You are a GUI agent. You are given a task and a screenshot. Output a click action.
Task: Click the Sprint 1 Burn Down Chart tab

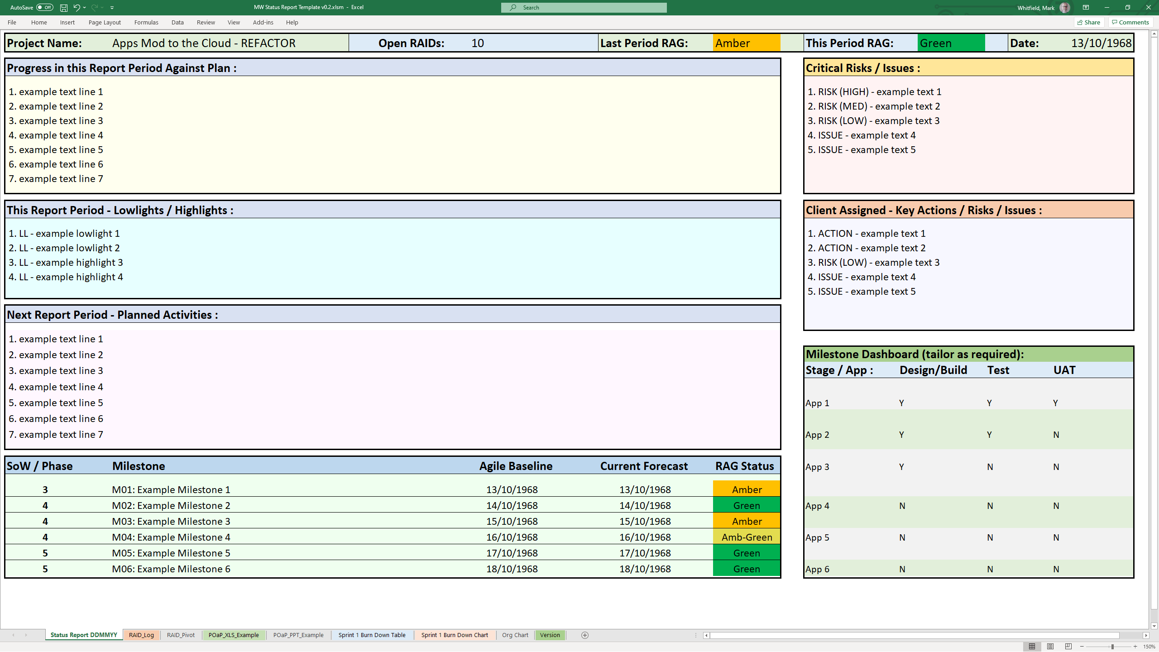click(x=455, y=634)
